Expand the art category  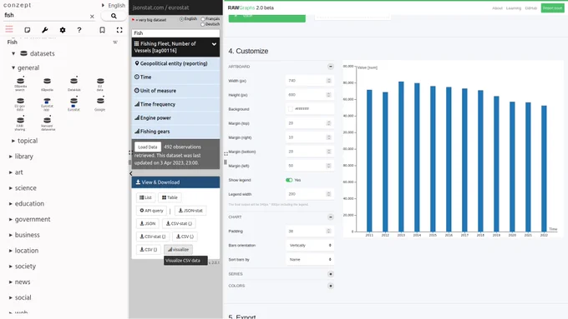pos(11,172)
